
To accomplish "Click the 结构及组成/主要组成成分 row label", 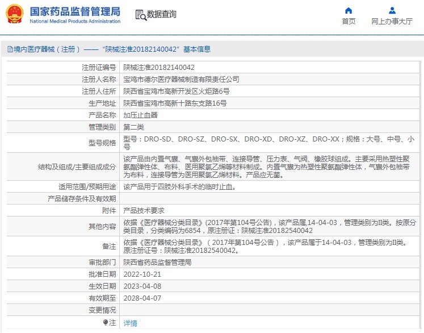I will (77, 166).
